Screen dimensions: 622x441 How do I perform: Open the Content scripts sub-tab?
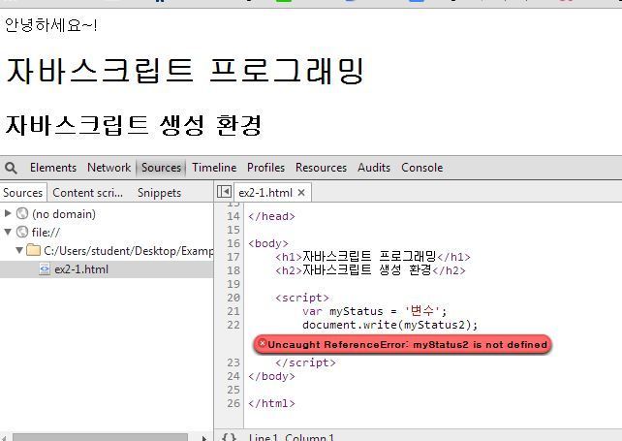(87, 193)
